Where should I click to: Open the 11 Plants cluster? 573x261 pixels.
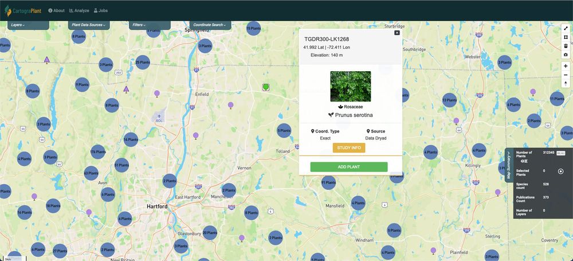coord(557,99)
